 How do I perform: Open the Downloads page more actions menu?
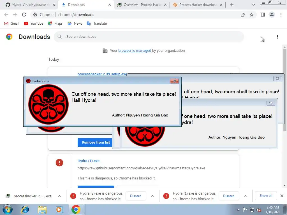[x=277, y=37]
